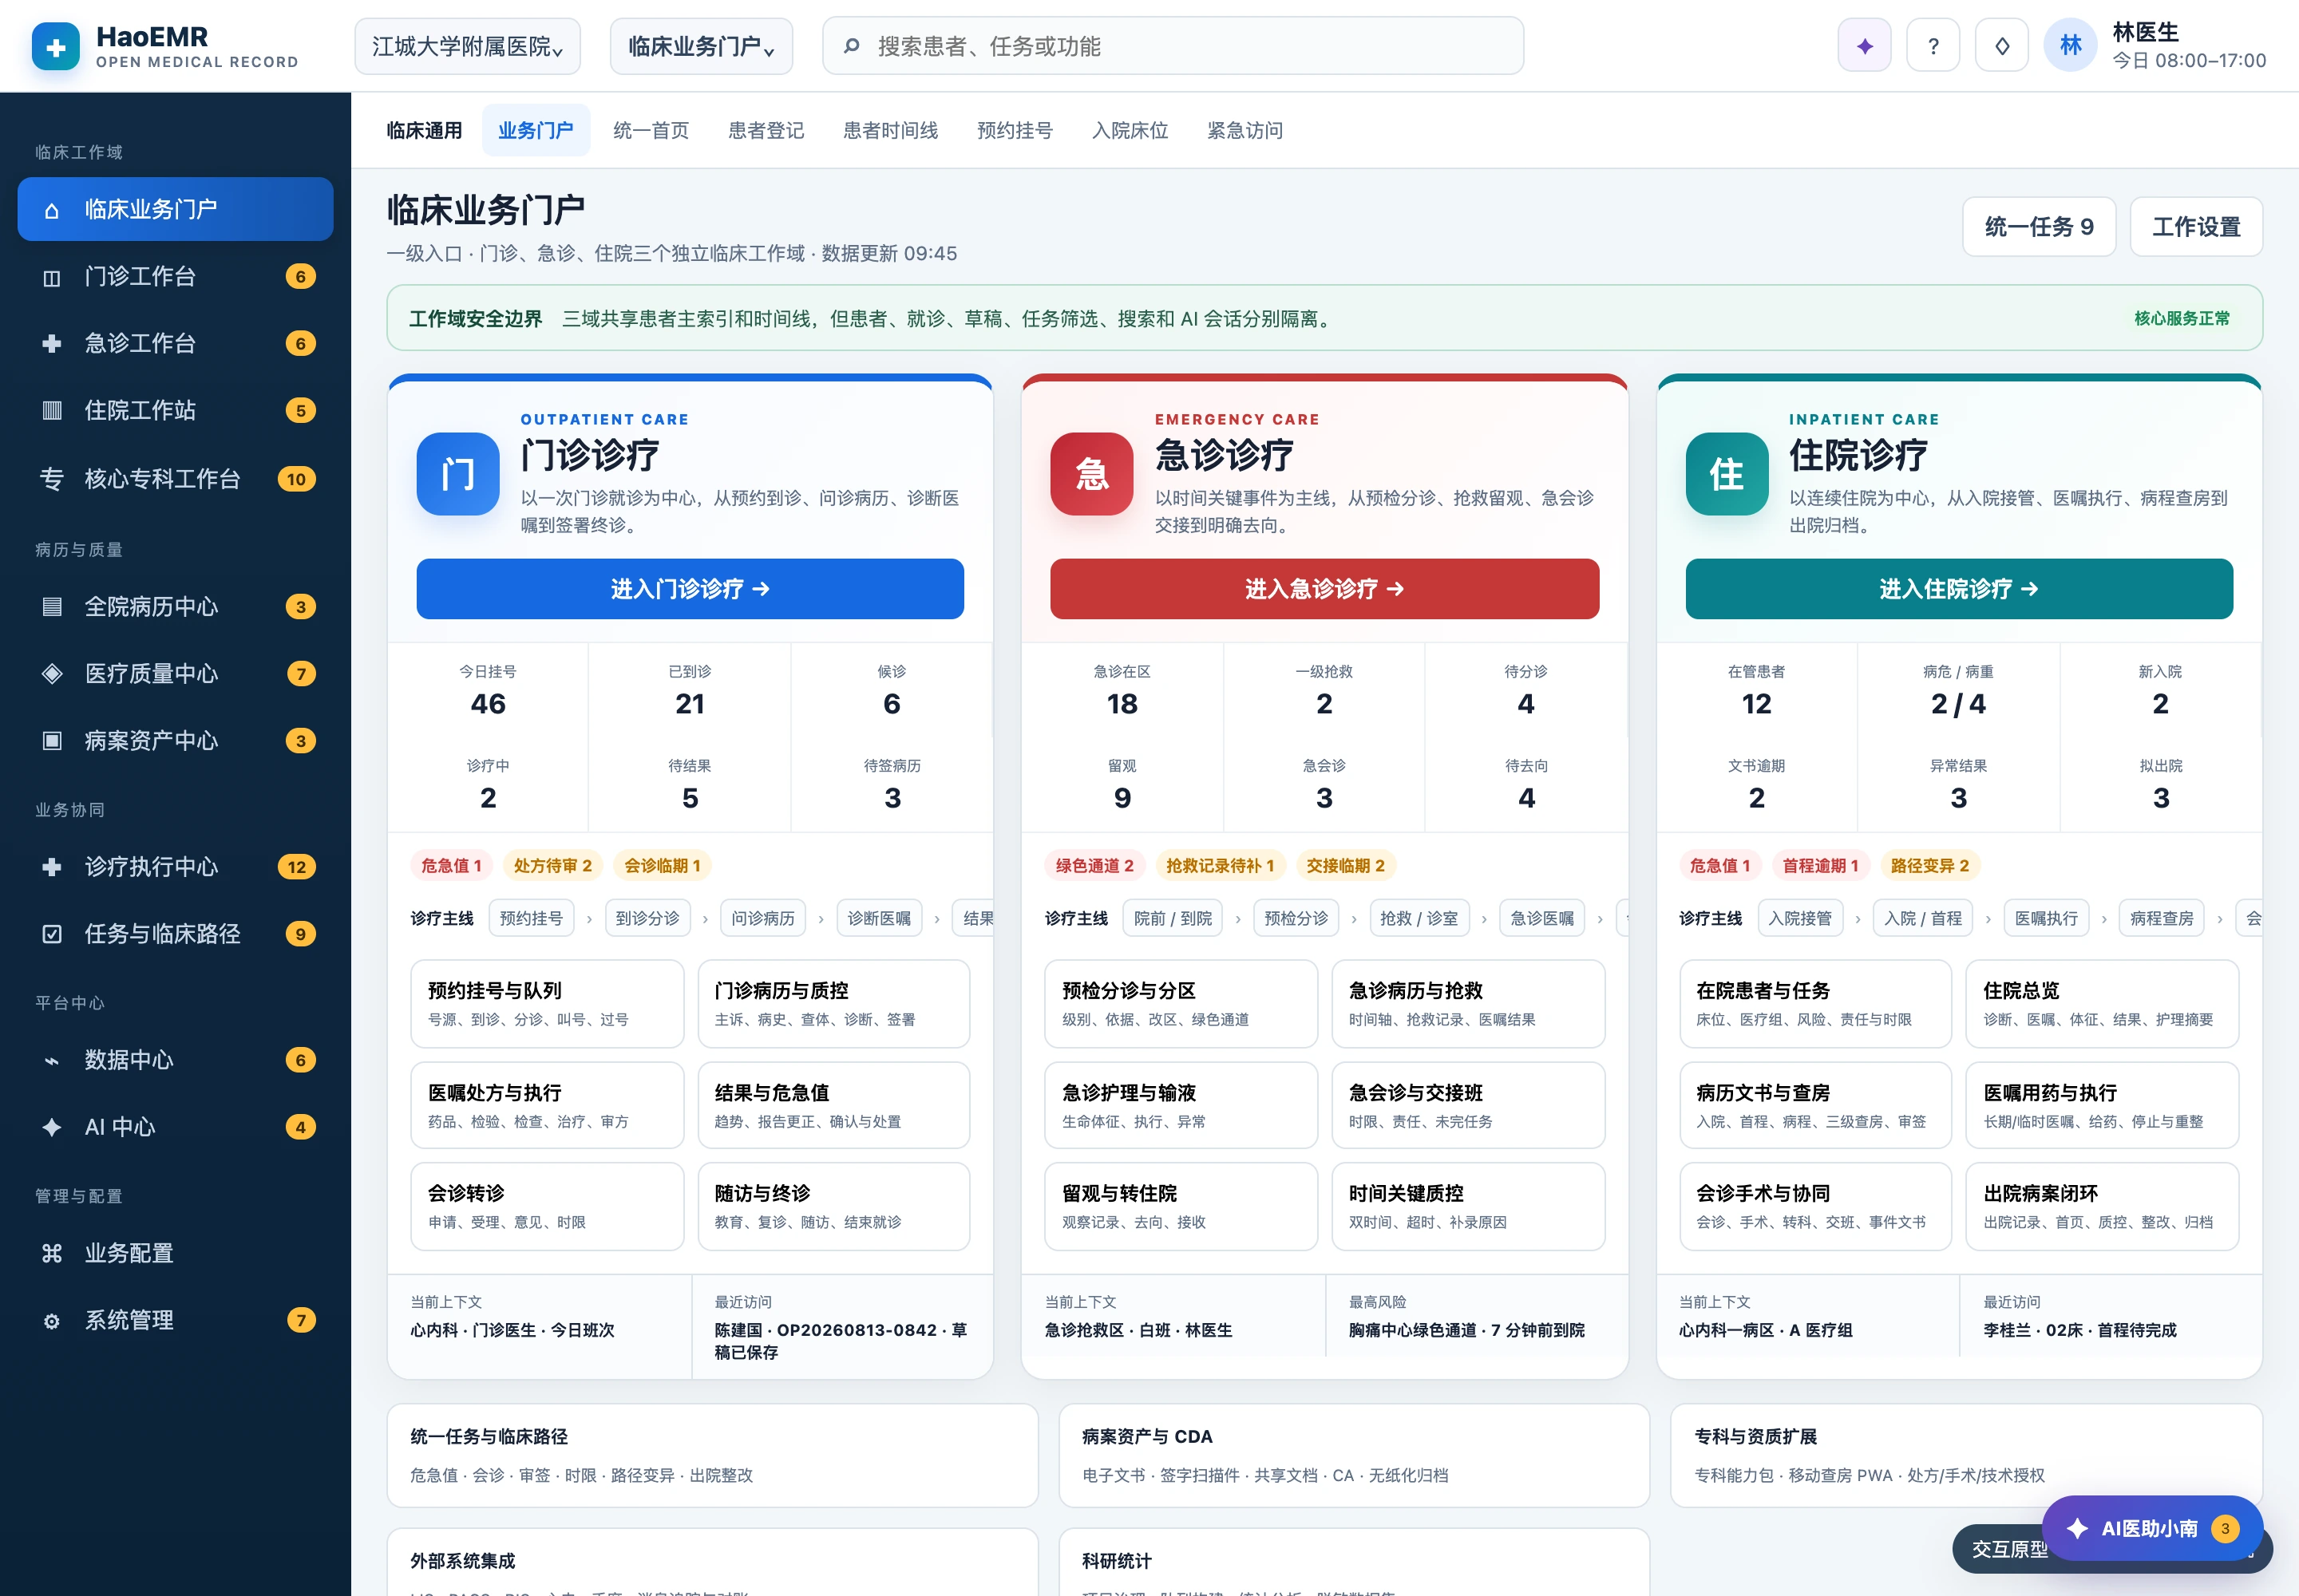
Task: Open 工作设置 button
Action: 2196,227
